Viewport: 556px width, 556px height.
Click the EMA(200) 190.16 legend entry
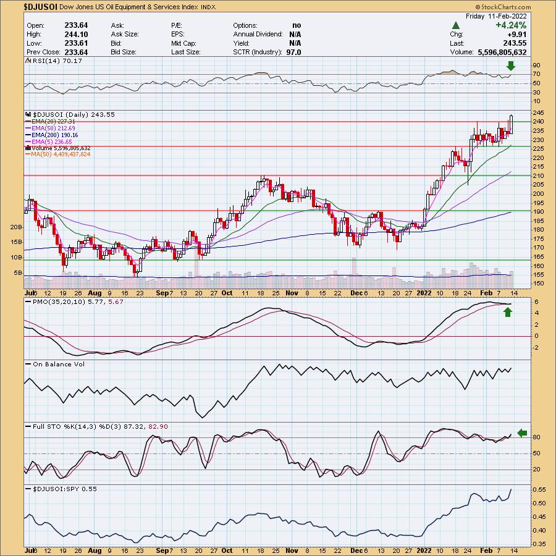pos(51,135)
